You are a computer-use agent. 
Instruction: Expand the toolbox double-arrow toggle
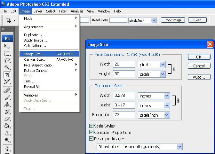click(3, 29)
